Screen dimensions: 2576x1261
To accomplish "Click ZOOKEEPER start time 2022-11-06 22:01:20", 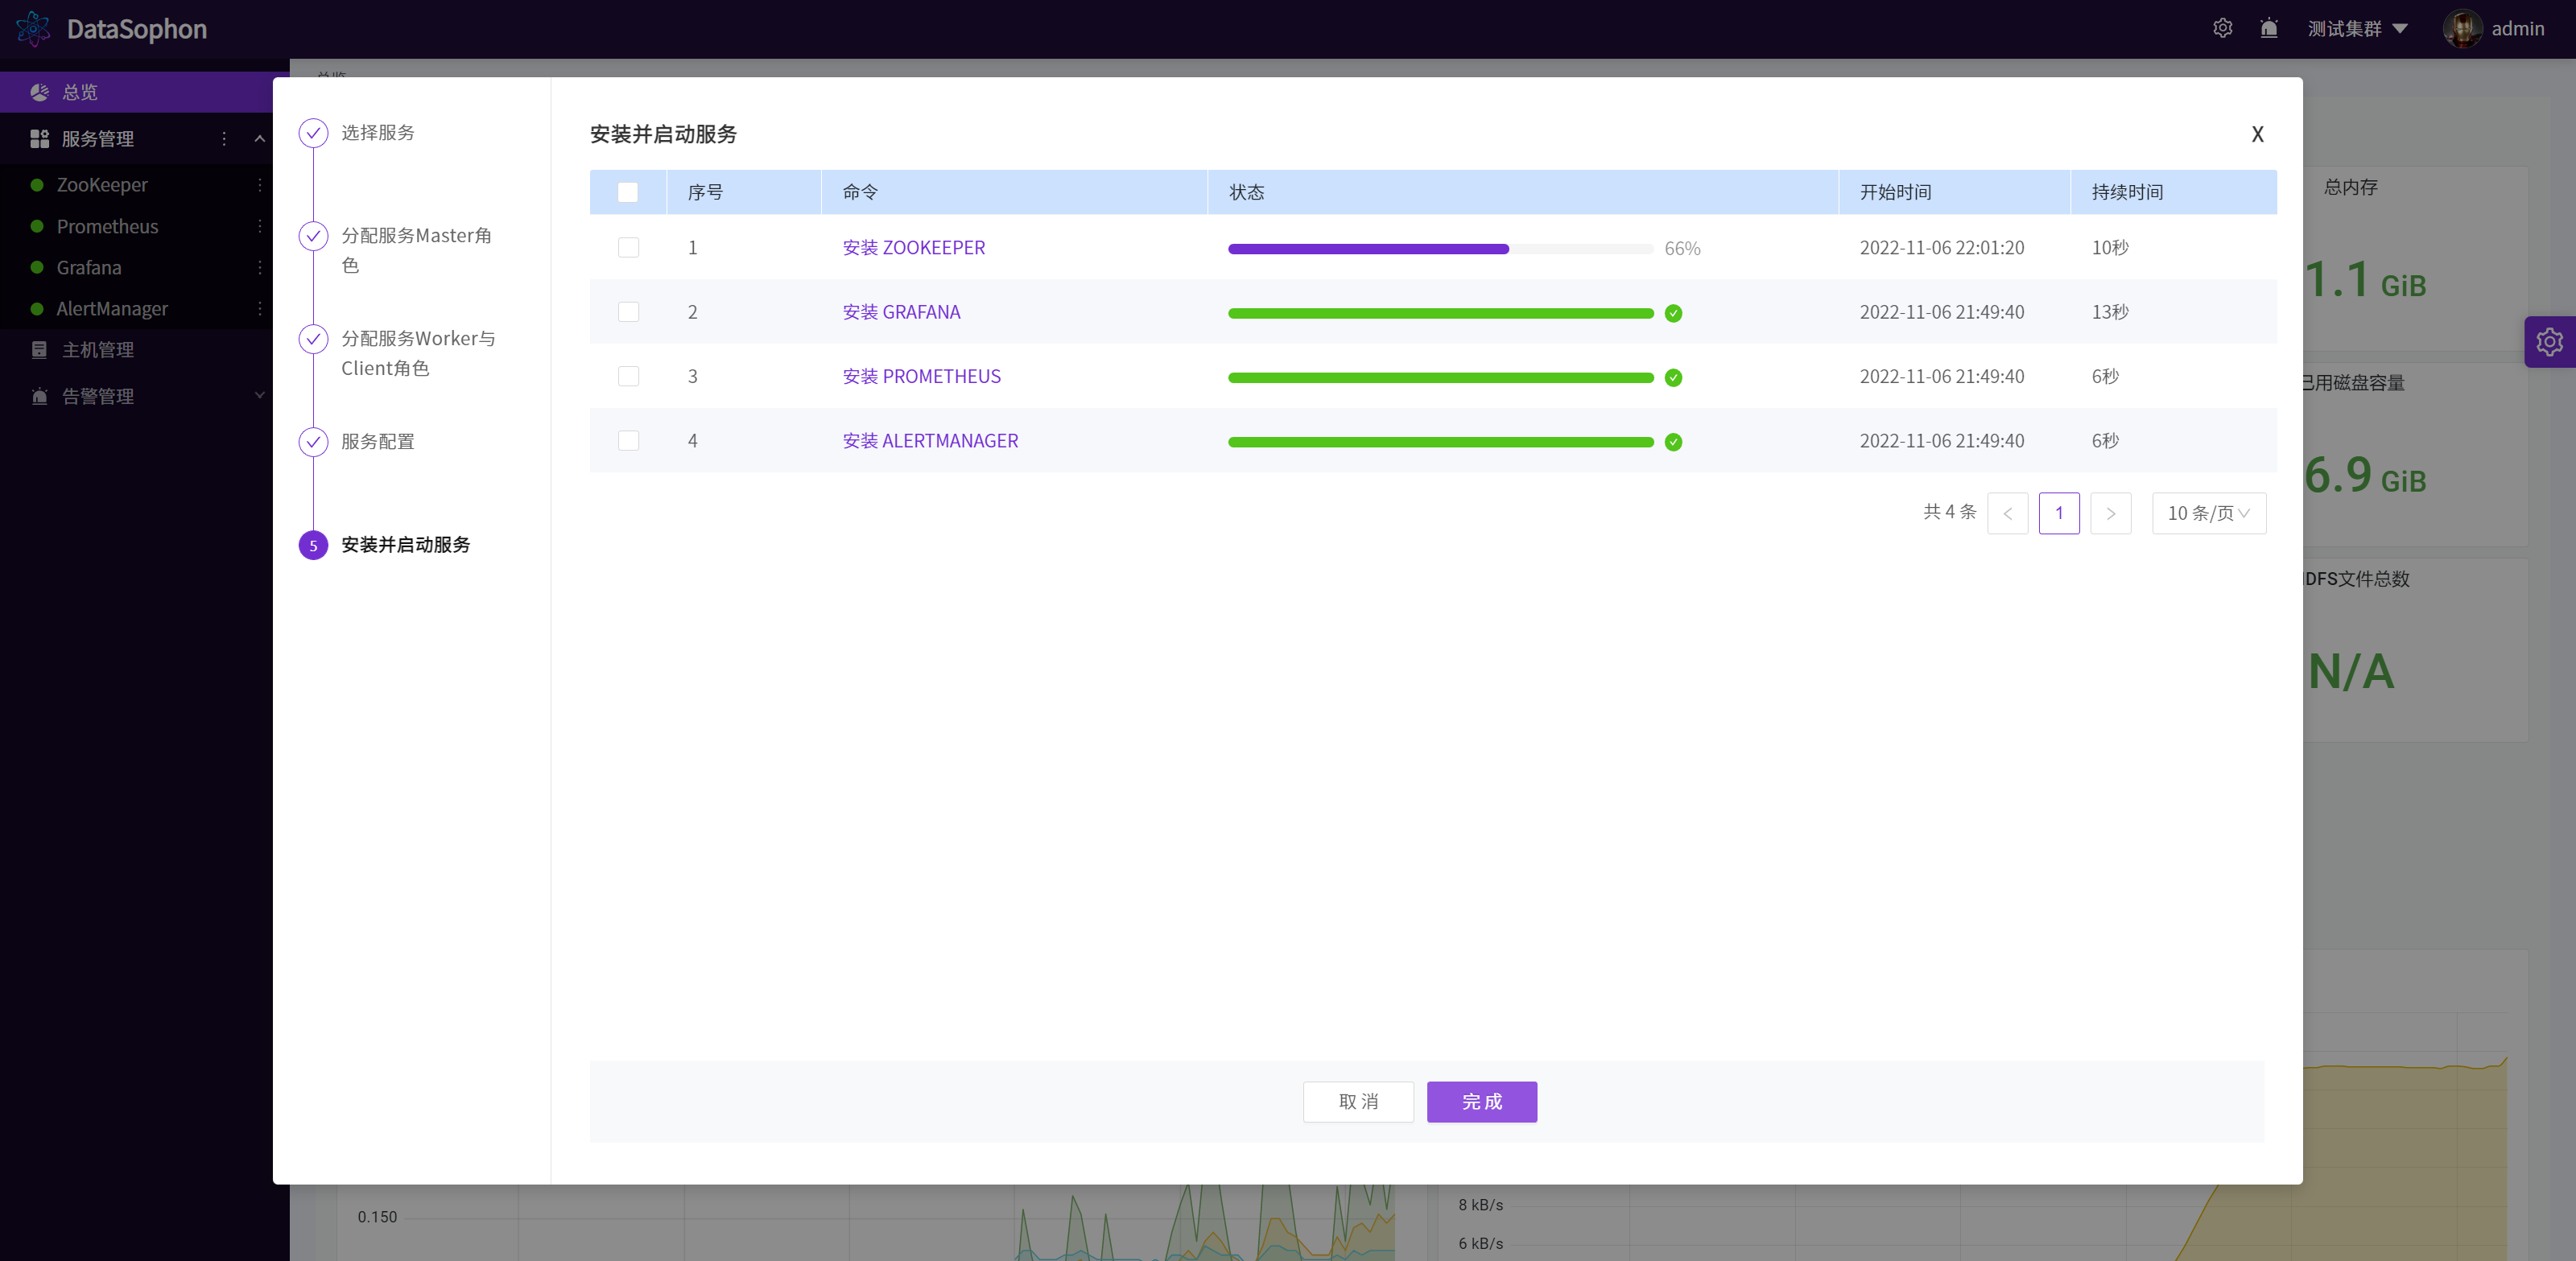I will tap(1941, 247).
